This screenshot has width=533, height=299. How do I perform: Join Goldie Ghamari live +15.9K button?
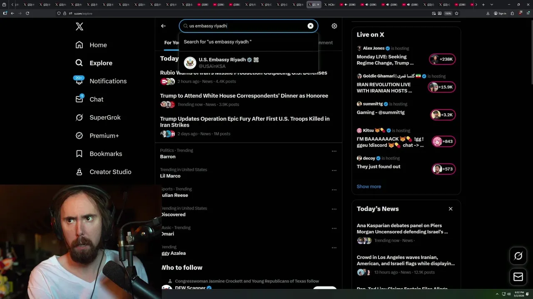(x=442, y=87)
